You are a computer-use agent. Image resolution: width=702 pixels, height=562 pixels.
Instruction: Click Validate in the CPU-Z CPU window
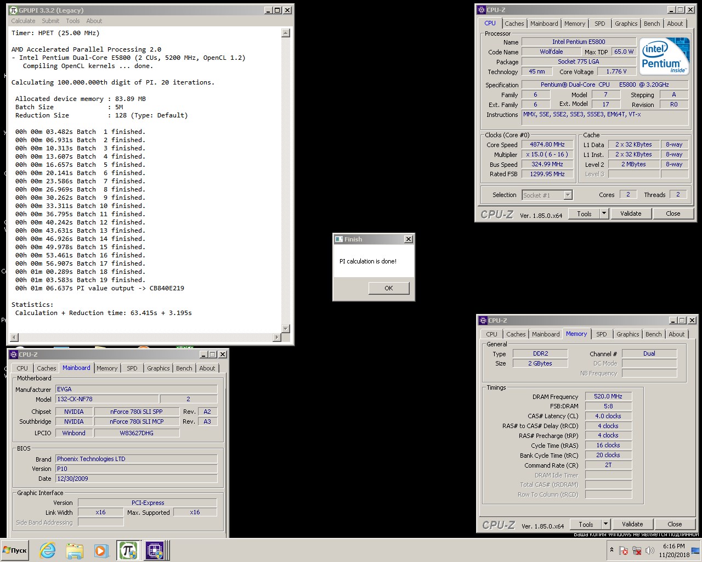click(x=631, y=213)
